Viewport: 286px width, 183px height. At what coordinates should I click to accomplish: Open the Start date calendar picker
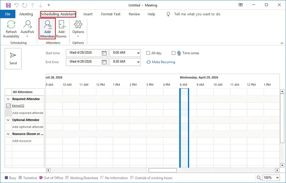(104, 53)
